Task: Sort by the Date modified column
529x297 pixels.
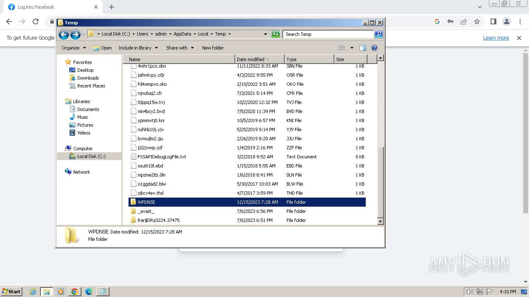Action: pyautogui.click(x=260, y=59)
